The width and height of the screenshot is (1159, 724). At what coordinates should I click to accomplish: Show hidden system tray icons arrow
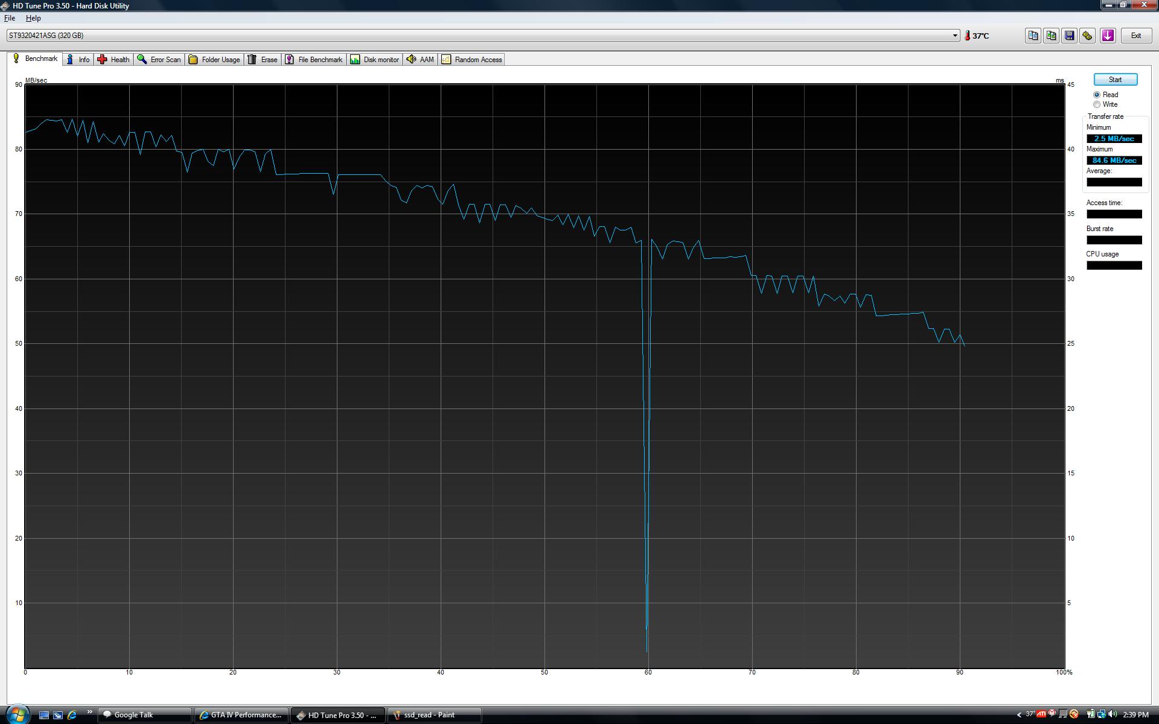click(1020, 715)
